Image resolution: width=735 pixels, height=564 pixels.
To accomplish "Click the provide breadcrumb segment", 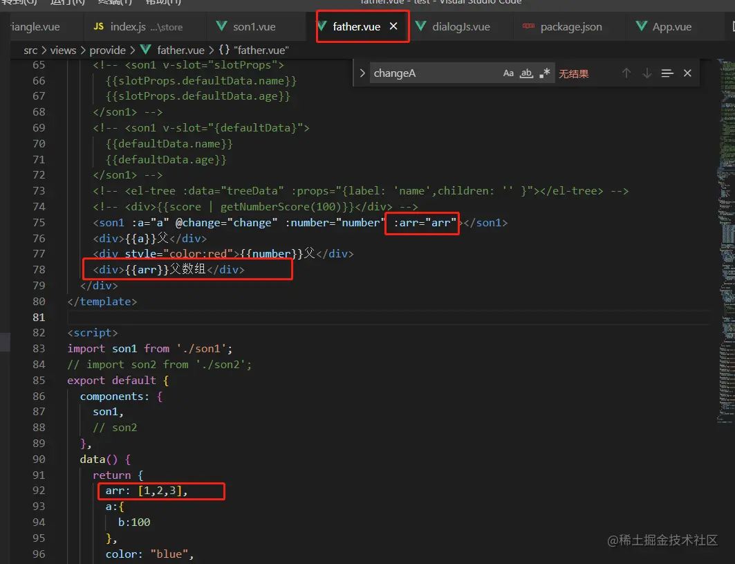I will tap(107, 51).
